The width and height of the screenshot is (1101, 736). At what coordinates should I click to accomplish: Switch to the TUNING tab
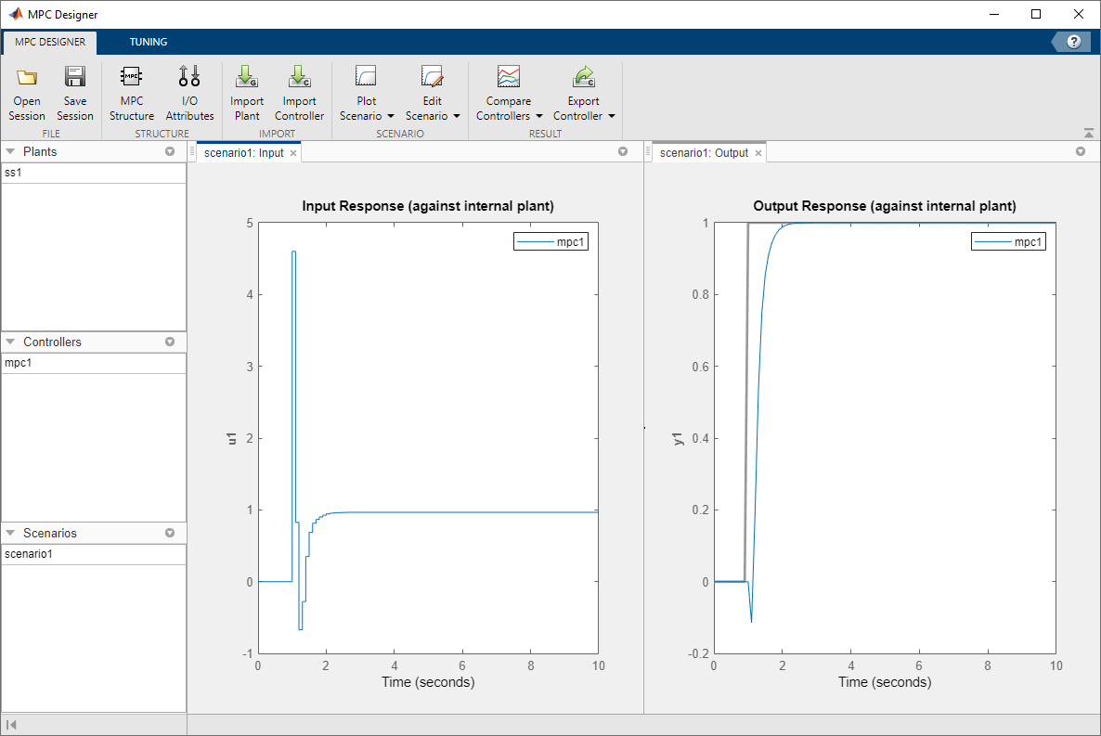tap(149, 42)
